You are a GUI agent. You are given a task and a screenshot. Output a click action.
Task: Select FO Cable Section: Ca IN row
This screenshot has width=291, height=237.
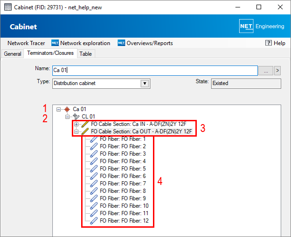139,124
